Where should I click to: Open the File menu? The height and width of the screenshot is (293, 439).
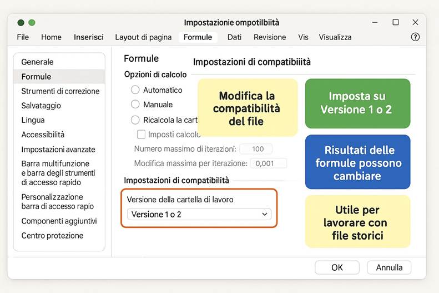click(23, 37)
